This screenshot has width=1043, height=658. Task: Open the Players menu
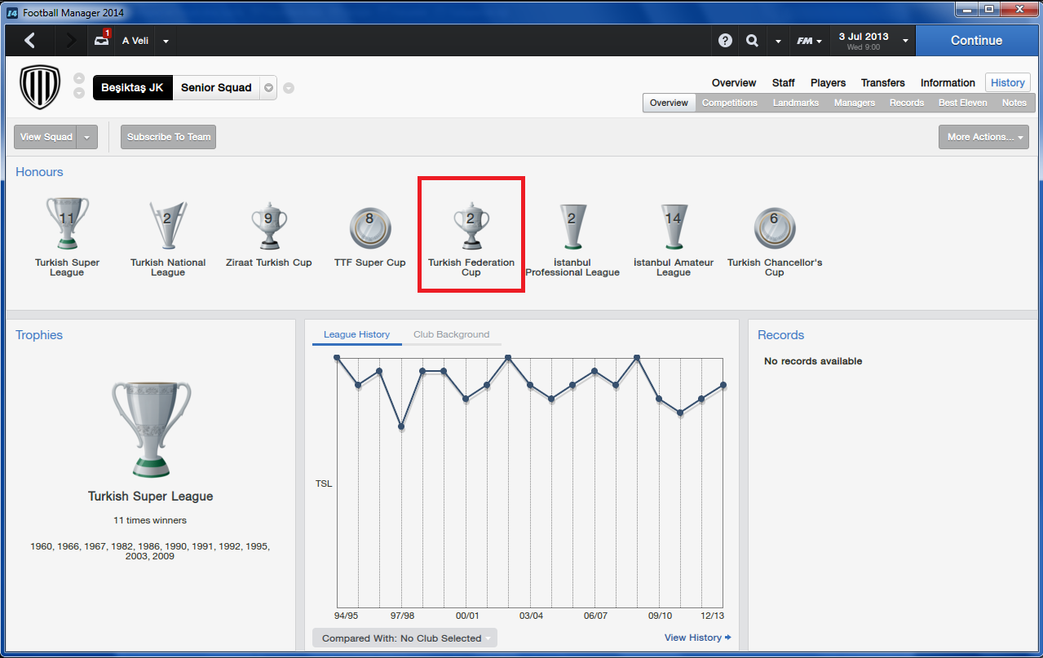[828, 82]
